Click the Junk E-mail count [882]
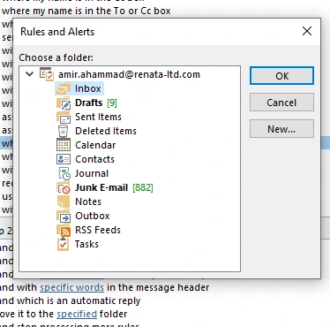 (143, 187)
